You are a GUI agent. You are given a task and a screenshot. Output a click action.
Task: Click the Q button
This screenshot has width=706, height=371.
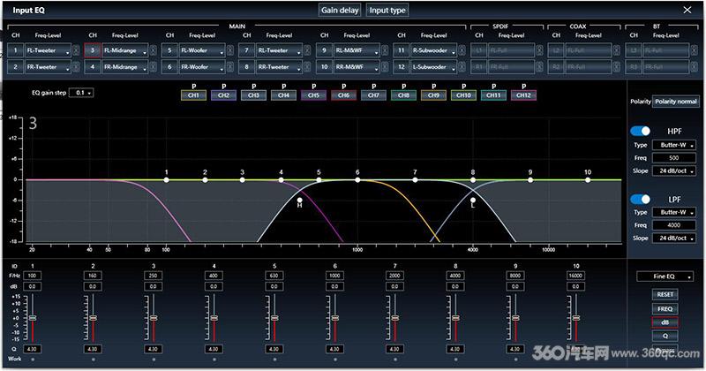665,337
